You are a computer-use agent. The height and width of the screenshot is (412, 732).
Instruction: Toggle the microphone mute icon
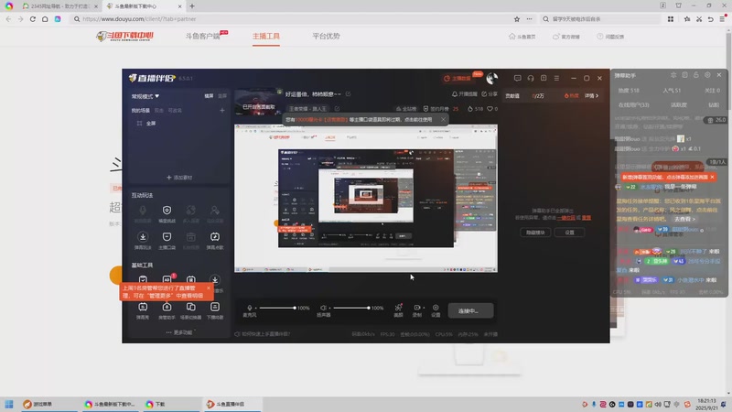coord(249,308)
